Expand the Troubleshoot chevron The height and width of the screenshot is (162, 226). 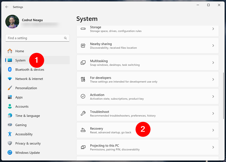tap(213, 114)
